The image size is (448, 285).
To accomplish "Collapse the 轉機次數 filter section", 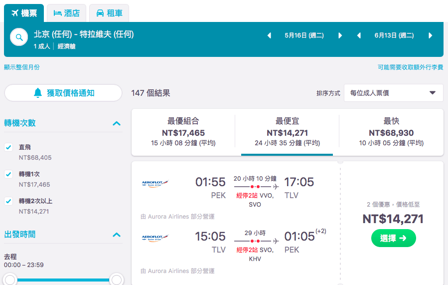I will pyautogui.click(x=117, y=123).
